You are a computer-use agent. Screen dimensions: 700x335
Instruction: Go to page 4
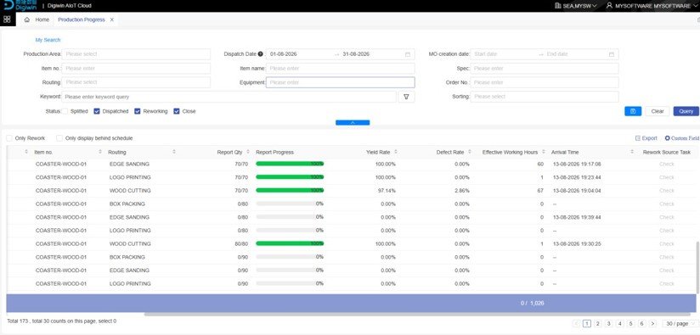[x=620, y=324]
